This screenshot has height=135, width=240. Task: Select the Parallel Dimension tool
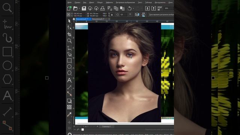[69, 87]
